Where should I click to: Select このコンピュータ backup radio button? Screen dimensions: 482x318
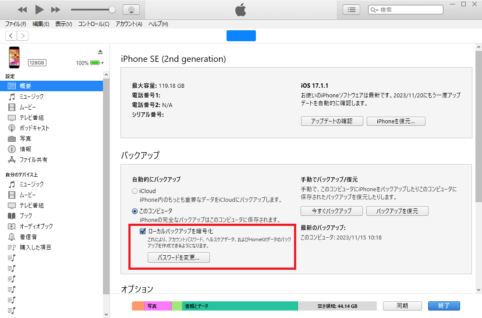[x=135, y=211]
